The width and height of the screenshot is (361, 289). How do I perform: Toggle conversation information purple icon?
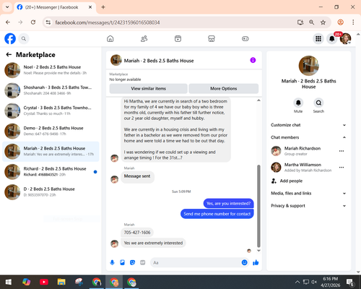253,60
